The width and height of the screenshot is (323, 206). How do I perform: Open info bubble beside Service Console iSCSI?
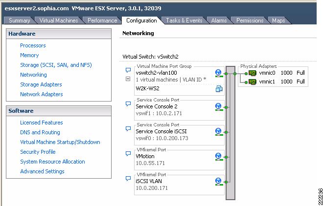tap(128, 129)
